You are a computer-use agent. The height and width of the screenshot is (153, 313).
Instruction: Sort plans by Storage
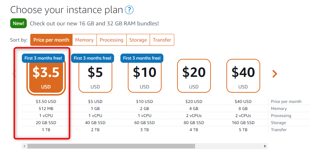point(138,40)
